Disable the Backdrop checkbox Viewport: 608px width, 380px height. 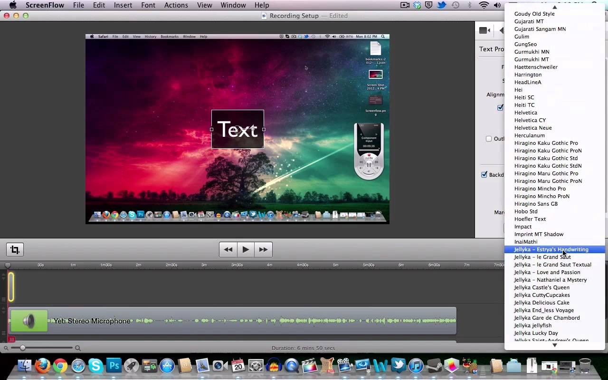coord(484,174)
